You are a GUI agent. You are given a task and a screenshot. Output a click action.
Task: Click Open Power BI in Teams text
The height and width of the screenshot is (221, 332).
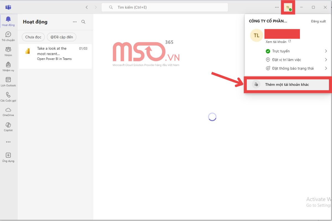[55, 59]
